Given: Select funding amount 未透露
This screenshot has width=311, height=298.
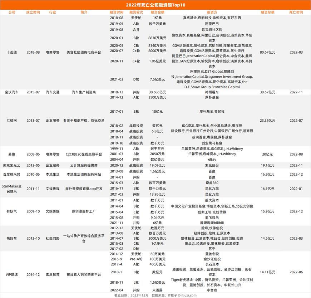Looking at the screenshot, I should [x=158, y=290].
